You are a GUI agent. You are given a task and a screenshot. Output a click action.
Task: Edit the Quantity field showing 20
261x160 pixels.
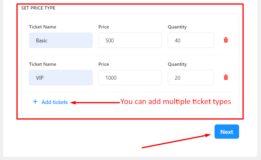coord(191,78)
